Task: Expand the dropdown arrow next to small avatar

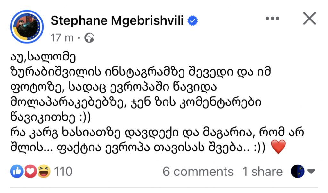Action: click(x=311, y=172)
